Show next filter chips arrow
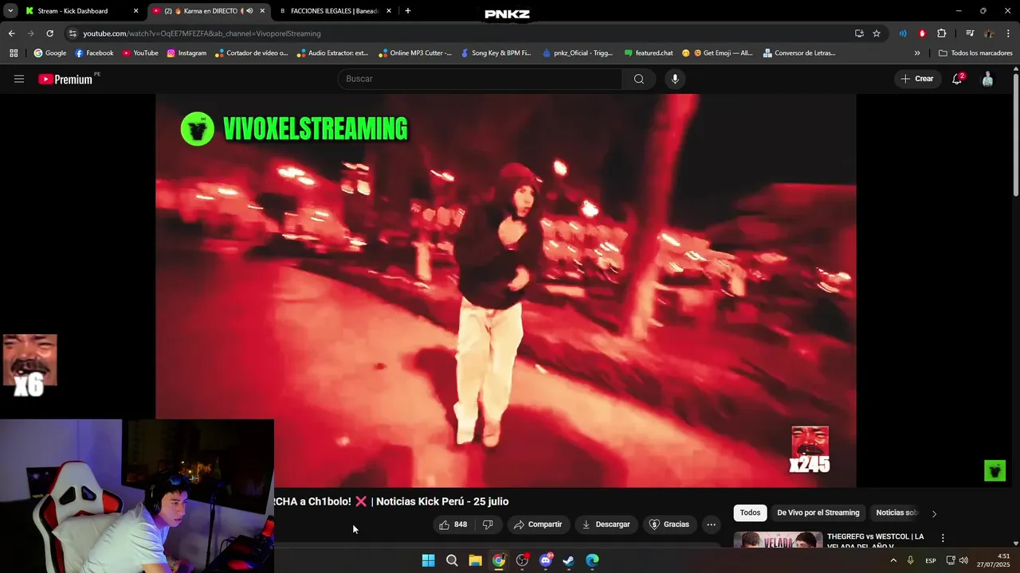The height and width of the screenshot is (573, 1020). [934, 513]
